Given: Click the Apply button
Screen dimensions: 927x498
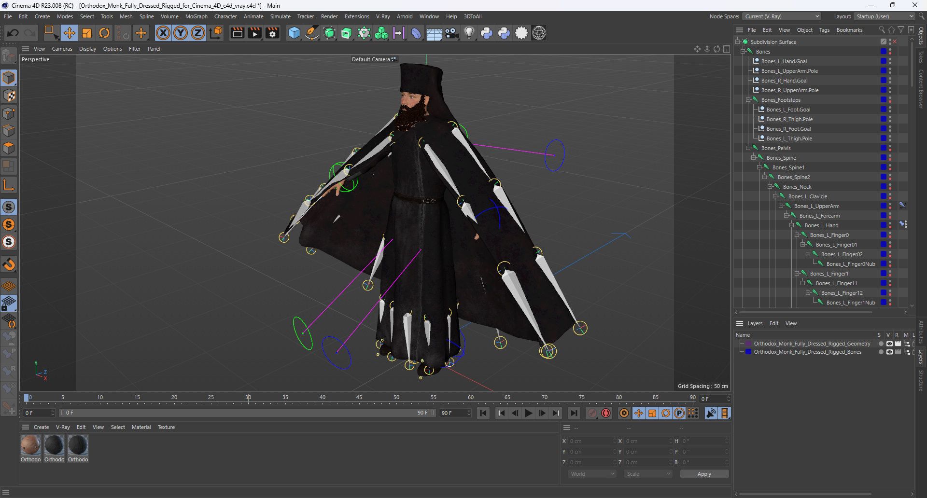Looking at the screenshot, I should [x=704, y=474].
